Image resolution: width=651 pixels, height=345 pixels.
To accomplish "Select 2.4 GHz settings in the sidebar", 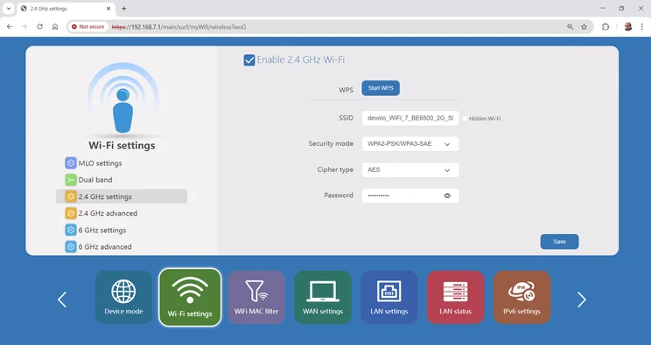I will pyautogui.click(x=122, y=197).
